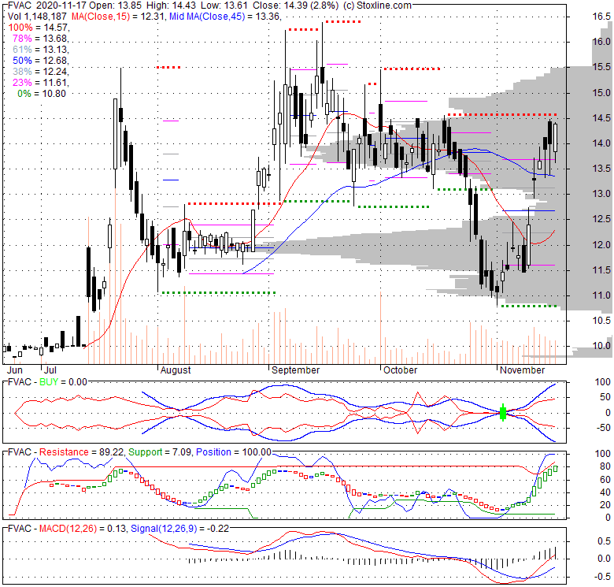Click the FVAC - BUY = 0.00 panel title
The width and height of the screenshot is (614, 587).
click(x=47, y=382)
